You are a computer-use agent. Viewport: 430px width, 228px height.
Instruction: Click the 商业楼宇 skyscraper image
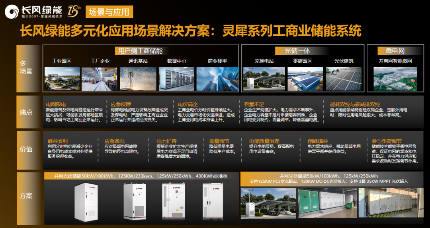tap(217, 79)
